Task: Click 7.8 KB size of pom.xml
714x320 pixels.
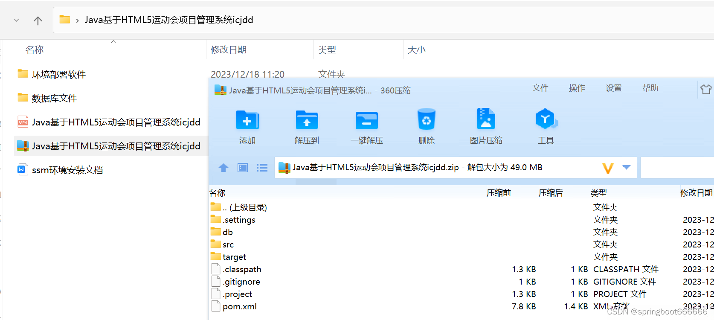Action: click(524, 306)
